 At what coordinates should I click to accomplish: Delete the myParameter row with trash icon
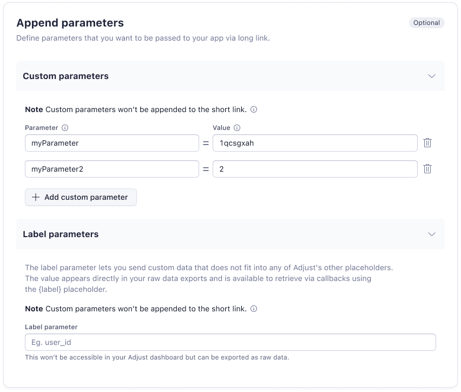(x=427, y=143)
